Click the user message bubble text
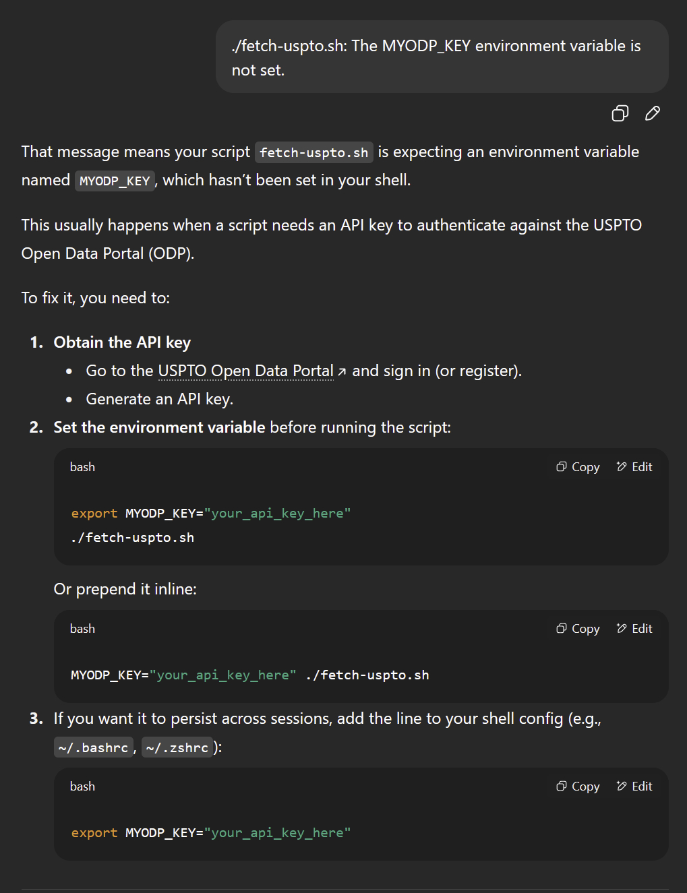This screenshot has height=893, width=687. pos(436,57)
